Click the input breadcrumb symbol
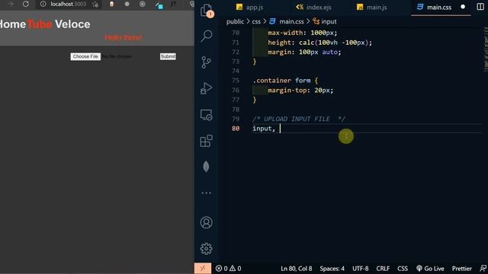The height and width of the screenshot is (274, 488). (x=325, y=21)
